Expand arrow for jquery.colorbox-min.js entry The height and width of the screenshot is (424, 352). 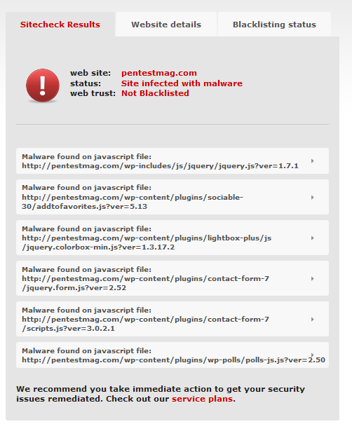[x=313, y=238]
